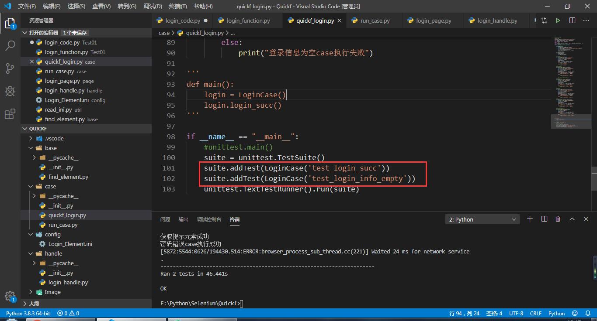Run Python file with green play icon

click(x=558, y=20)
